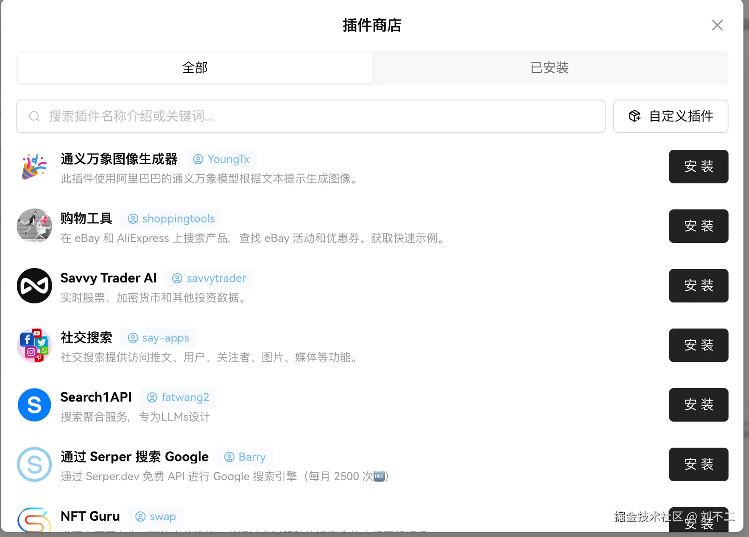Click the author icon beside savvytrader
Viewport: 749px width, 537px height.
pos(177,278)
